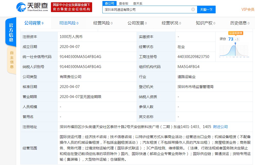Clear the search box with the X icon
Viewport: 255px width, 165px height.
coord(193,9)
